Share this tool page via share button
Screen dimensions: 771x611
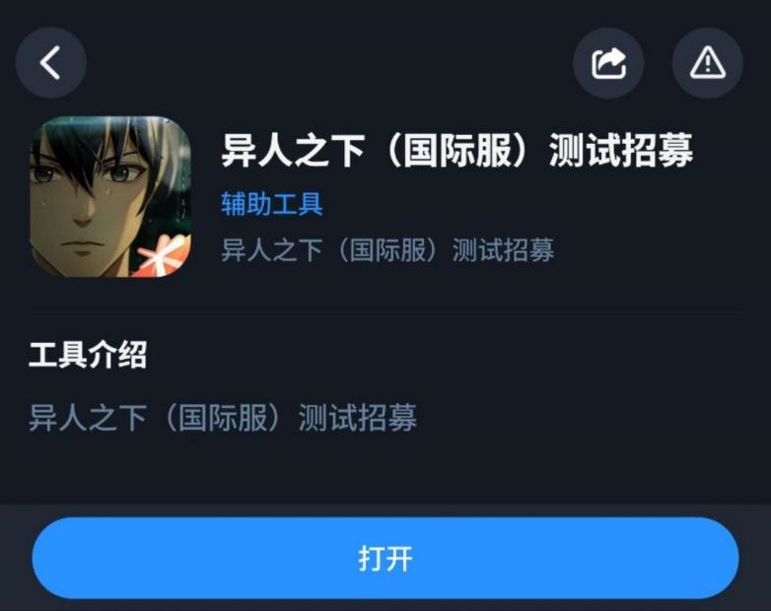coord(608,63)
